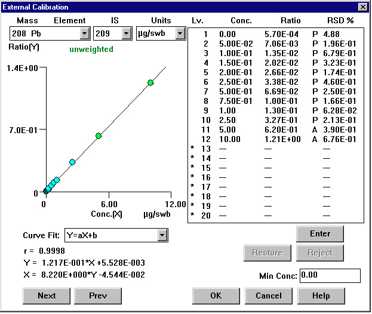The height and width of the screenshot is (314, 372).
Task: Open the Units dropdown showing µg/swb
Action: tap(180, 33)
